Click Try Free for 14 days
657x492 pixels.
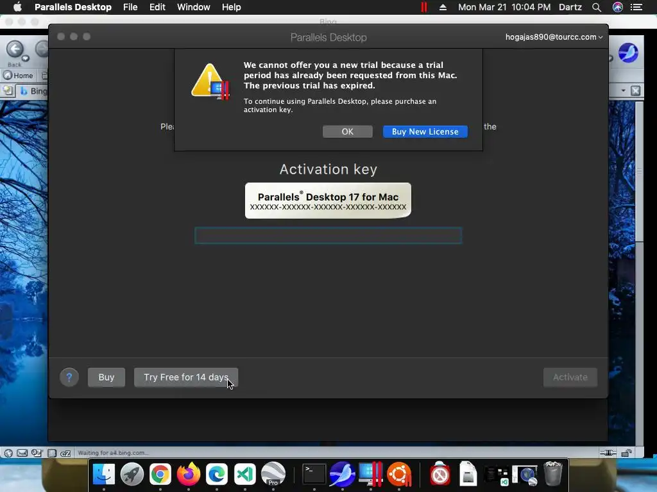pos(186,377)
